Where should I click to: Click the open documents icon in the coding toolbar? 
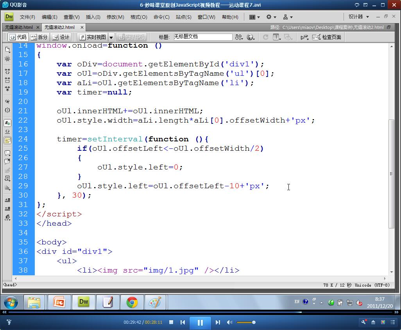[x=7, y=49]
